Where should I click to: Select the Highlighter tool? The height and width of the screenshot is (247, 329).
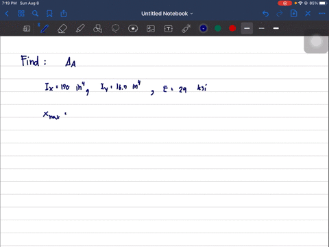[80, 29]
